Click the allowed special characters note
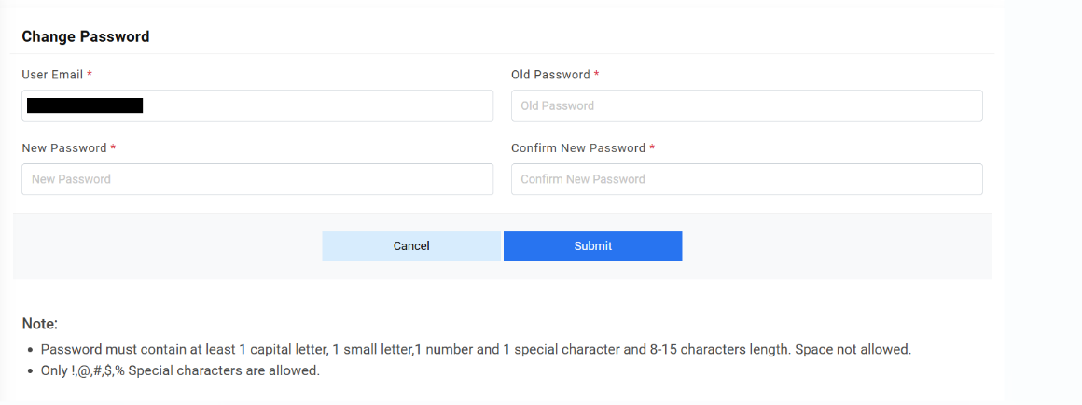The width and height of the screenshot is (1082, 405). click(x=180, y=370)
